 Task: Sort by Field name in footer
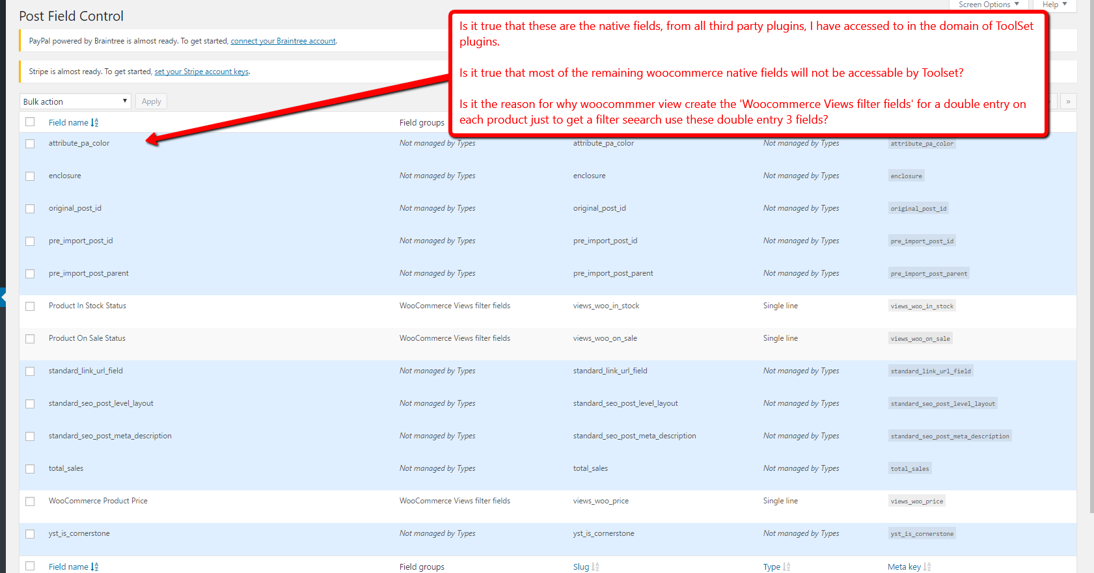coord(74,566)
